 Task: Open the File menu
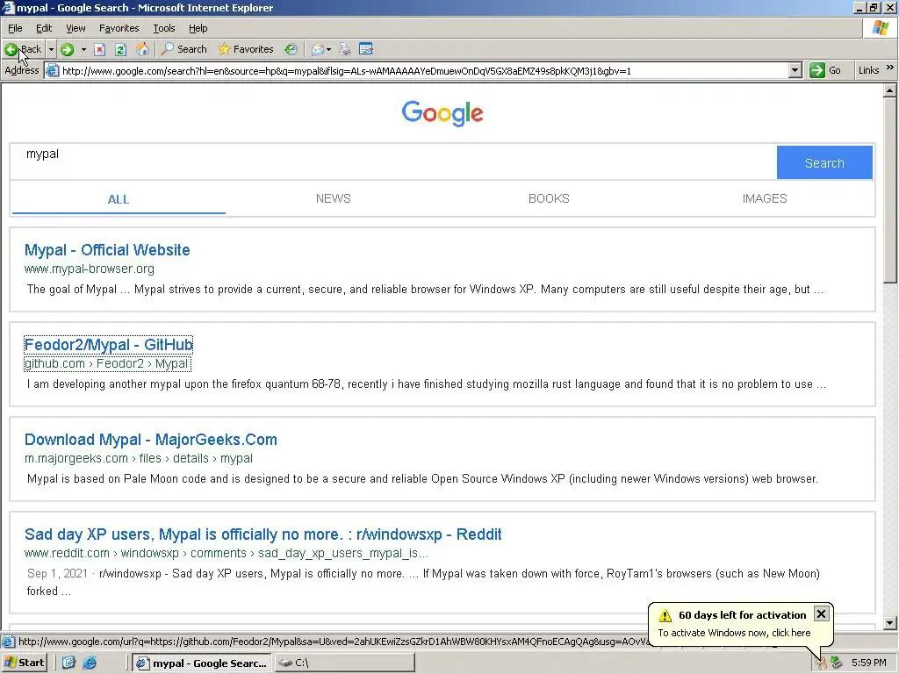(x=15, y=28)
